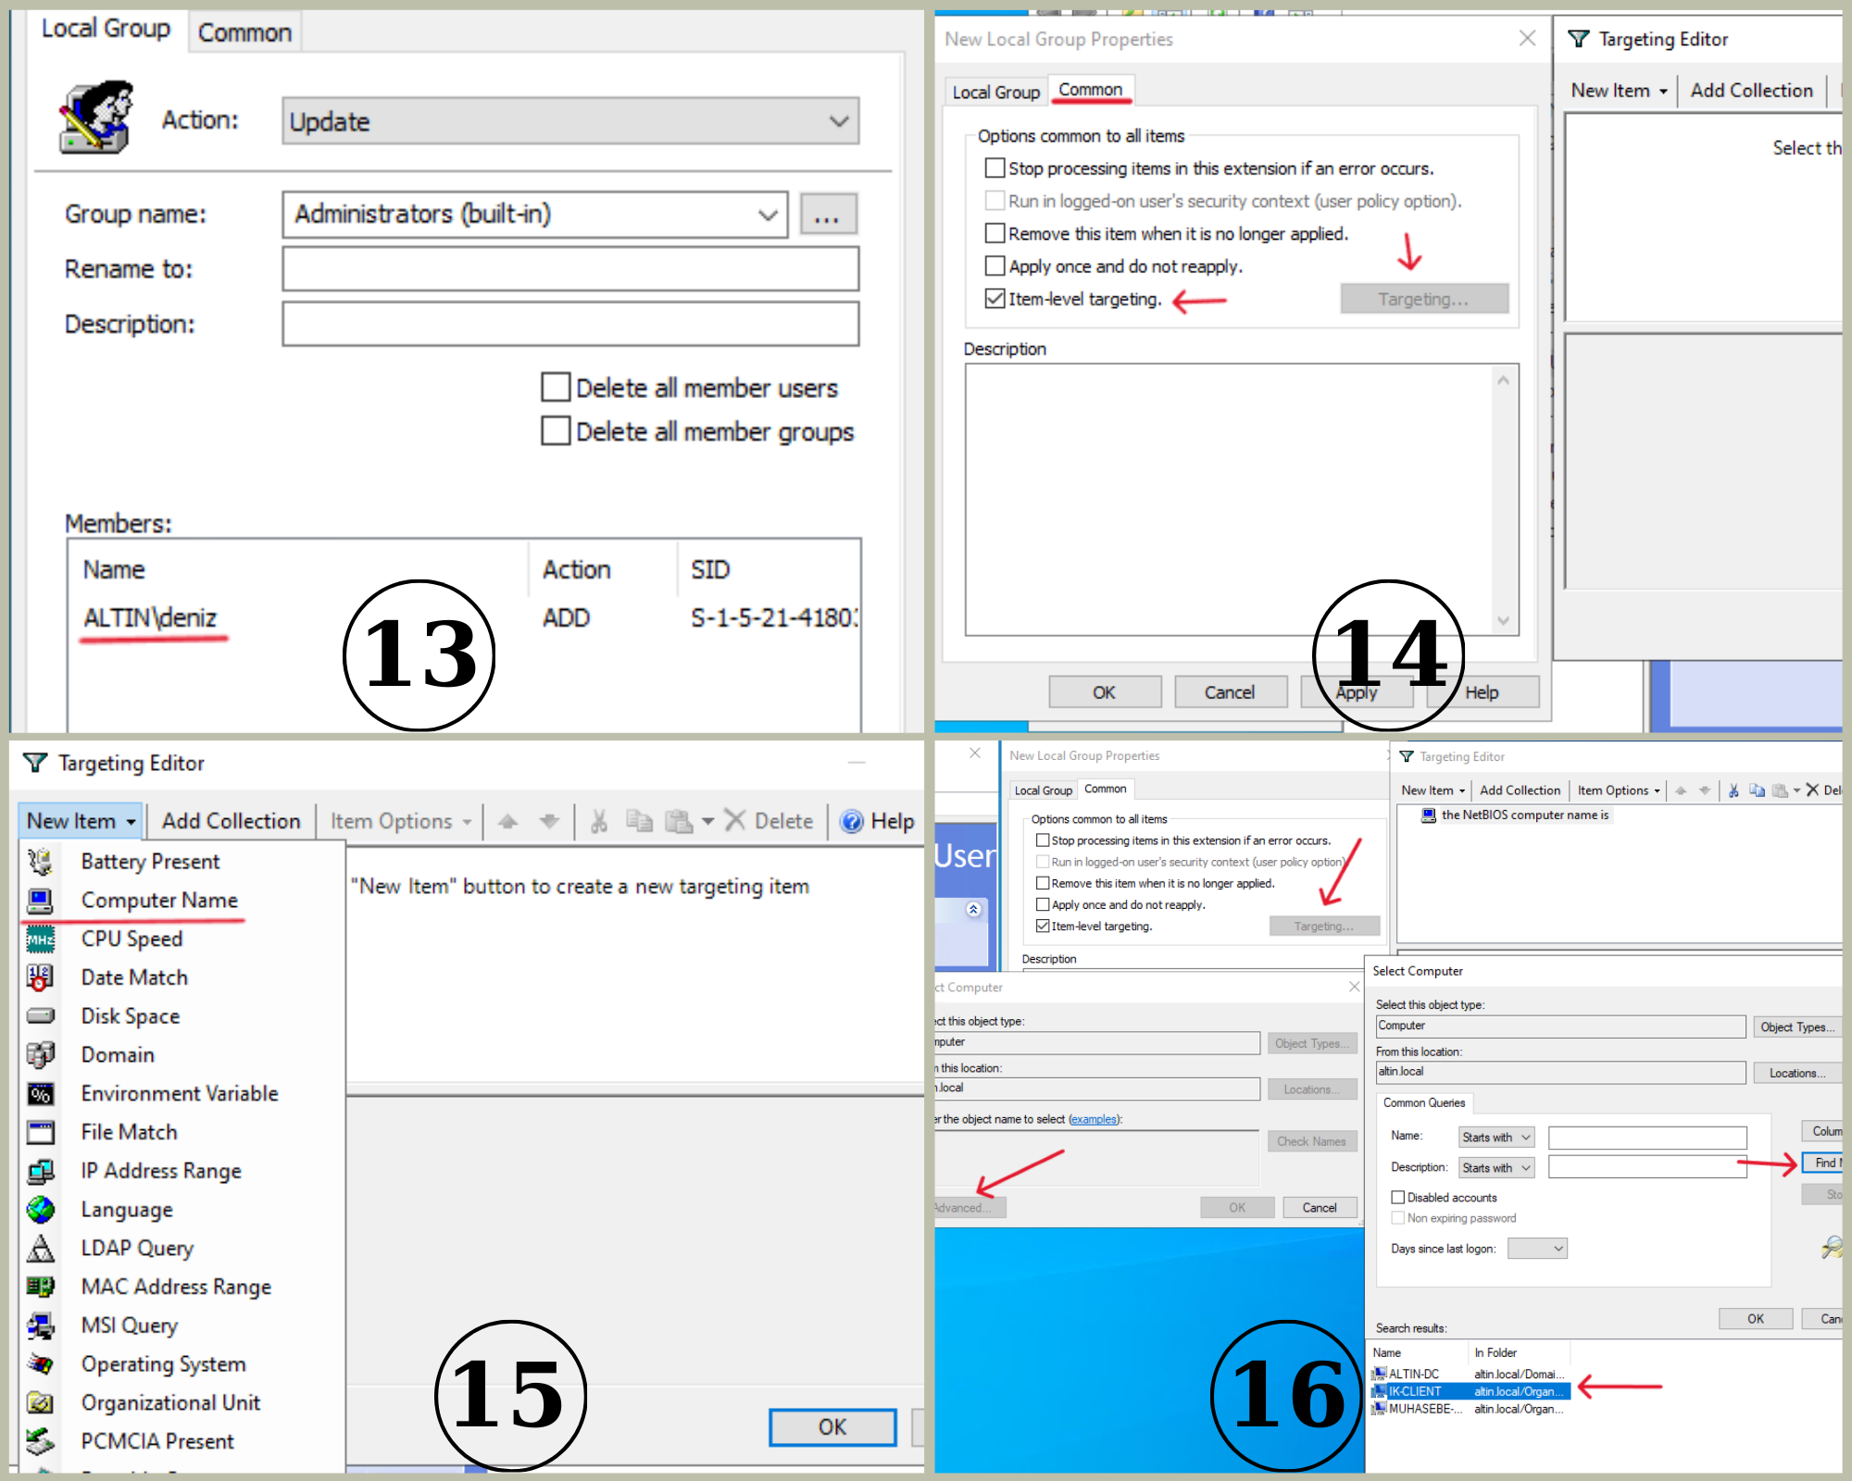This screenshot has height=1481, width=1852.
Task: Click Cancel in New Local Group Properties
Action: tap(1231, 692)
